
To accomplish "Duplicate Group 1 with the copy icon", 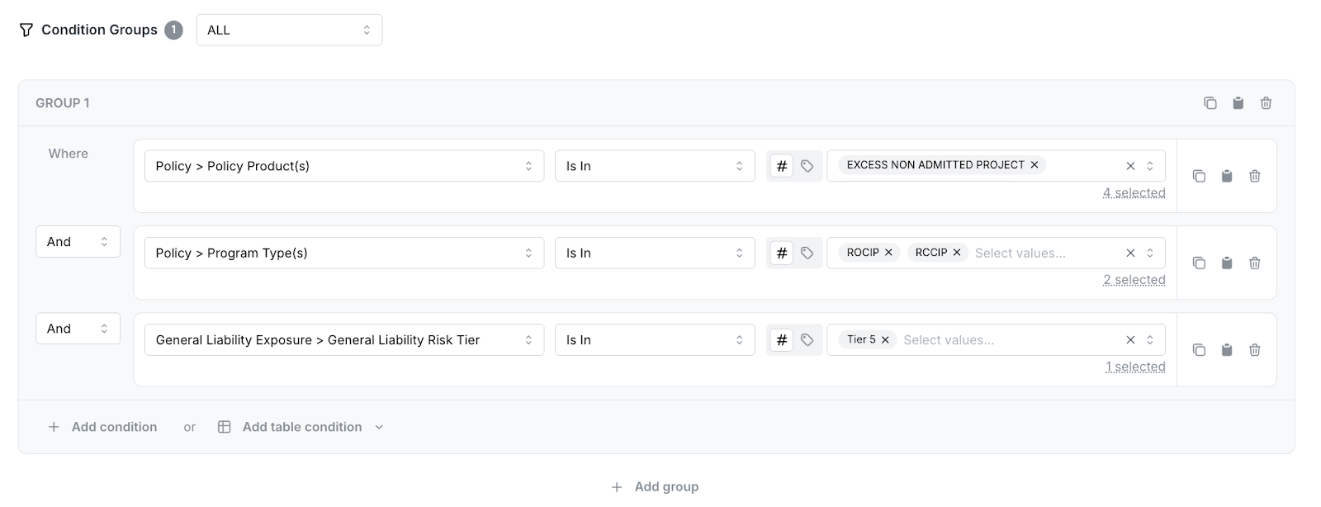I will click(1210, 103).
